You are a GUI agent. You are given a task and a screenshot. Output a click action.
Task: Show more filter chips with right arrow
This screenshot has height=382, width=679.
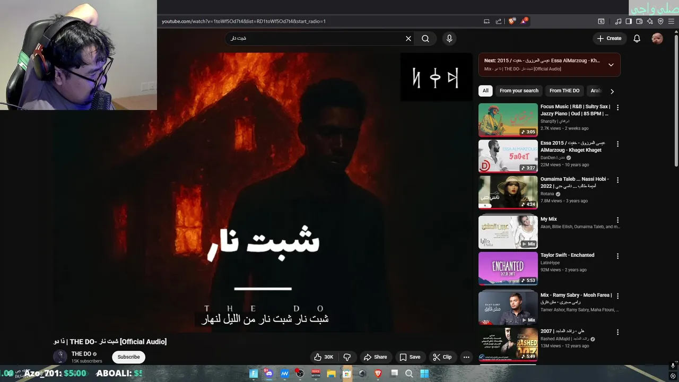pyautogui.click(x=612, y=91)
